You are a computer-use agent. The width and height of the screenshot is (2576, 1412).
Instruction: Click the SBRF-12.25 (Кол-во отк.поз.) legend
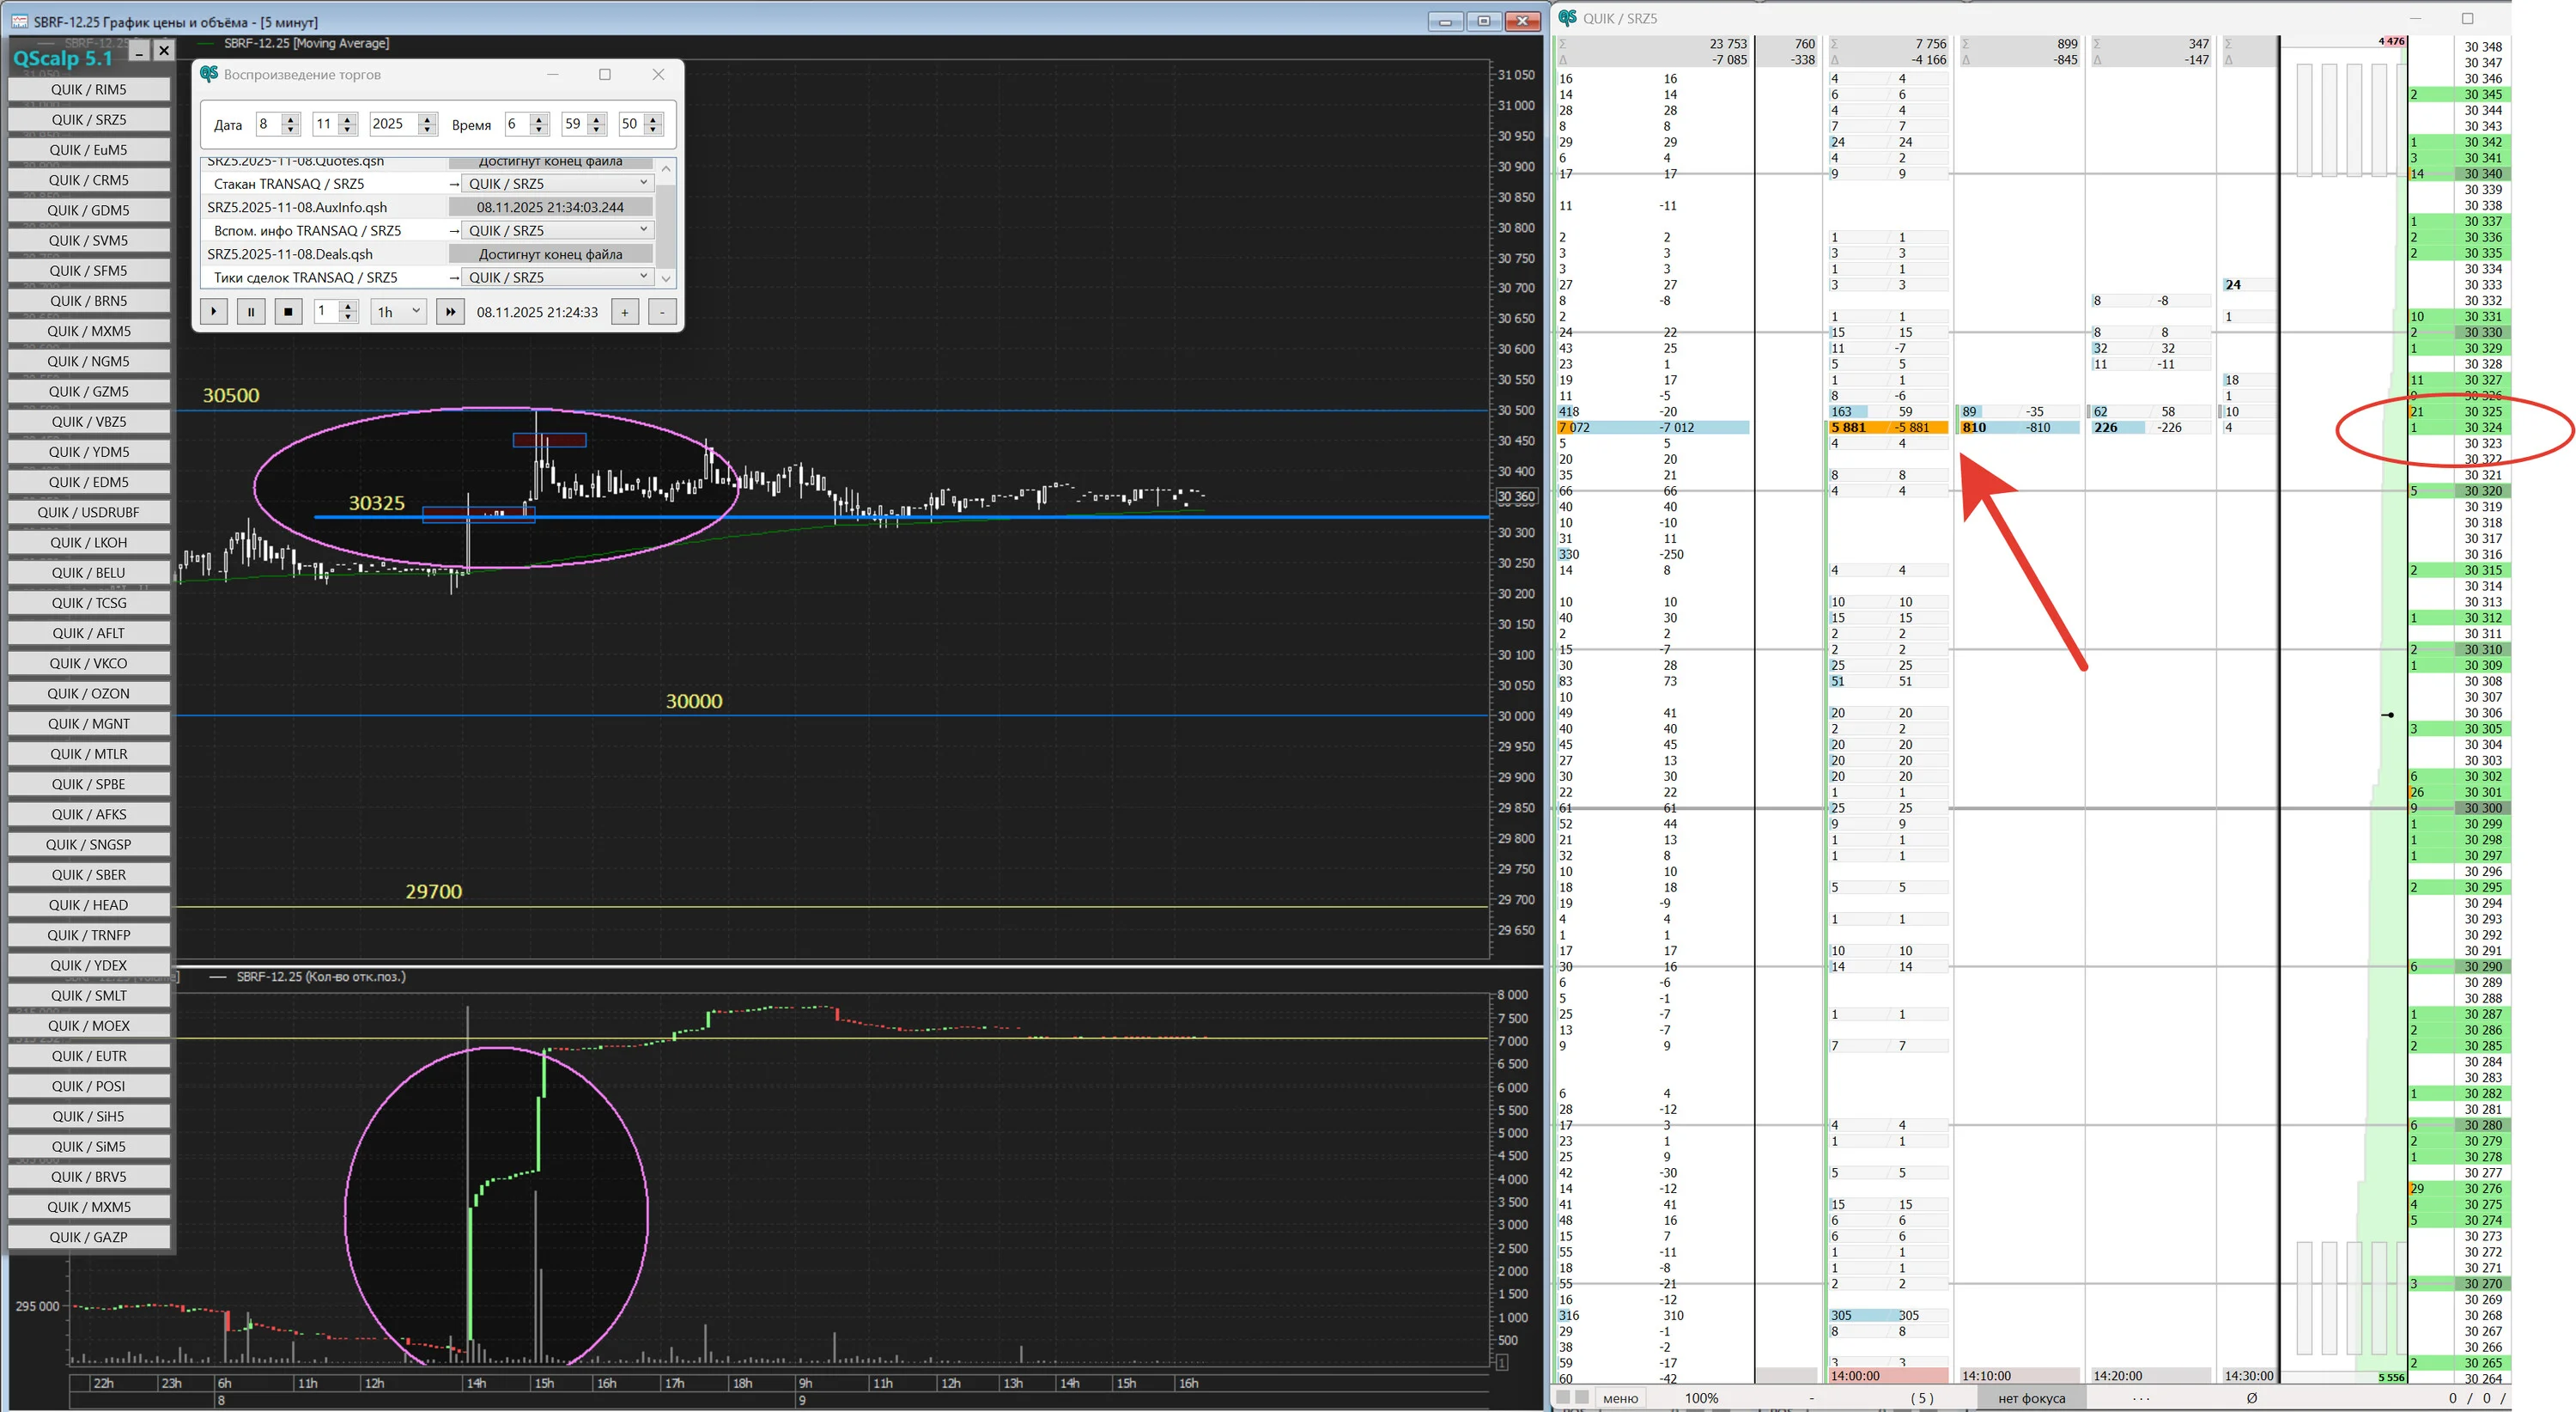321,977
